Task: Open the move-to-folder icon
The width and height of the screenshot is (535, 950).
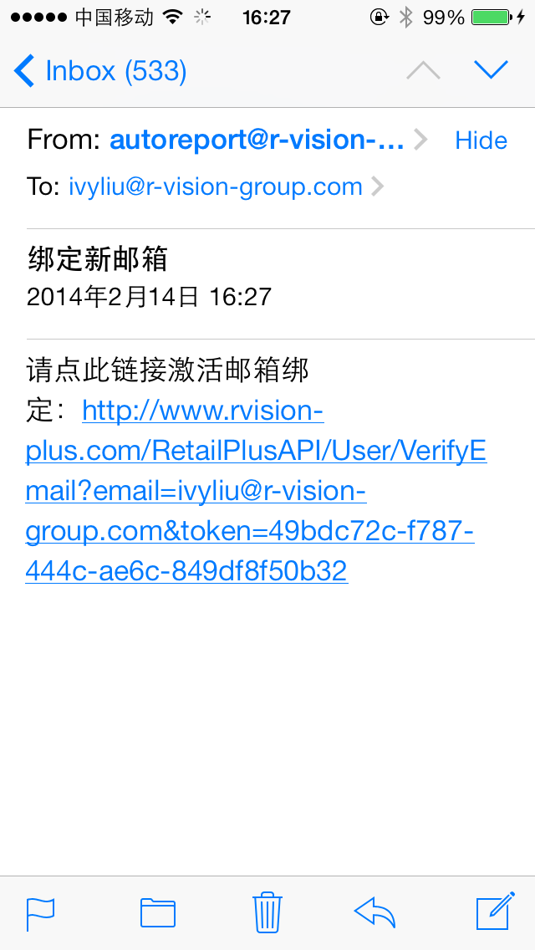Action: (157, 913)
